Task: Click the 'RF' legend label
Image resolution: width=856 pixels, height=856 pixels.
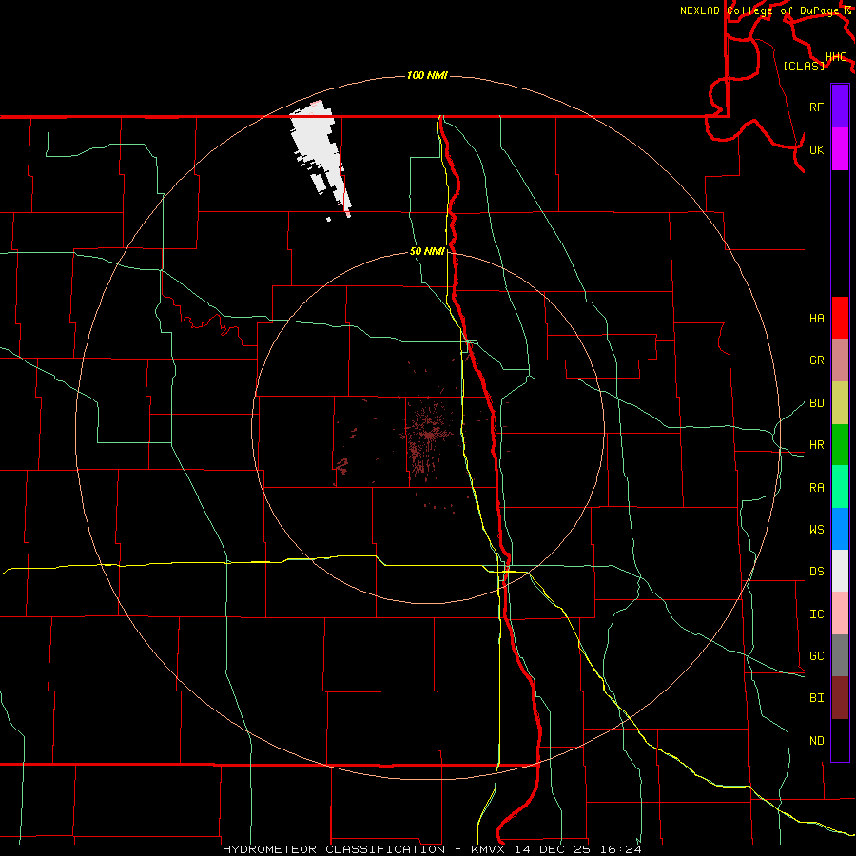Action: click(816, 107)
